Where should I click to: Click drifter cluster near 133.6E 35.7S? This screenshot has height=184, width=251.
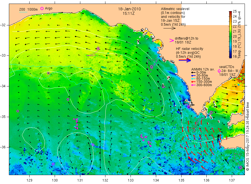tap(146, 141)
